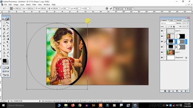193x108 pixels.
Task: Open the Image menu
Action: pos(16,4)
